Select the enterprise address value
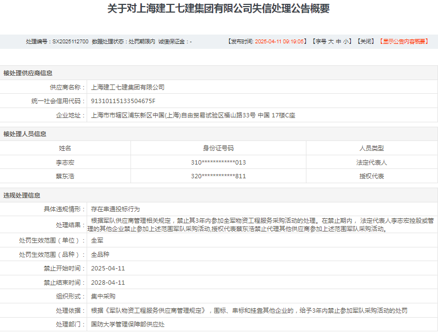This screenshot has width=438, height=333. click(193, 115)
